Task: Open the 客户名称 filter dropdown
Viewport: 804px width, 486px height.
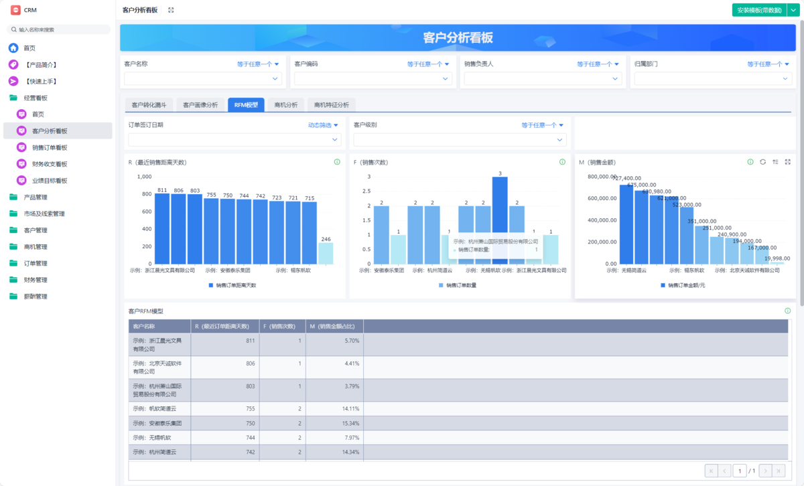Action: (x=202, y=78)
